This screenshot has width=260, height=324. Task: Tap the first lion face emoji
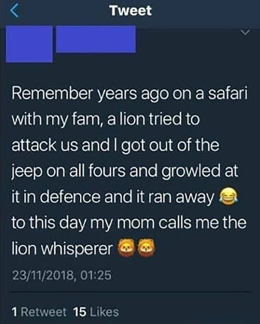[126, 247]
